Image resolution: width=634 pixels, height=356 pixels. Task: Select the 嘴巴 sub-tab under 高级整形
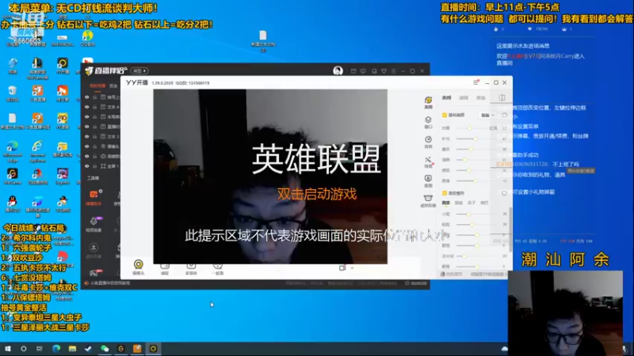484,203
